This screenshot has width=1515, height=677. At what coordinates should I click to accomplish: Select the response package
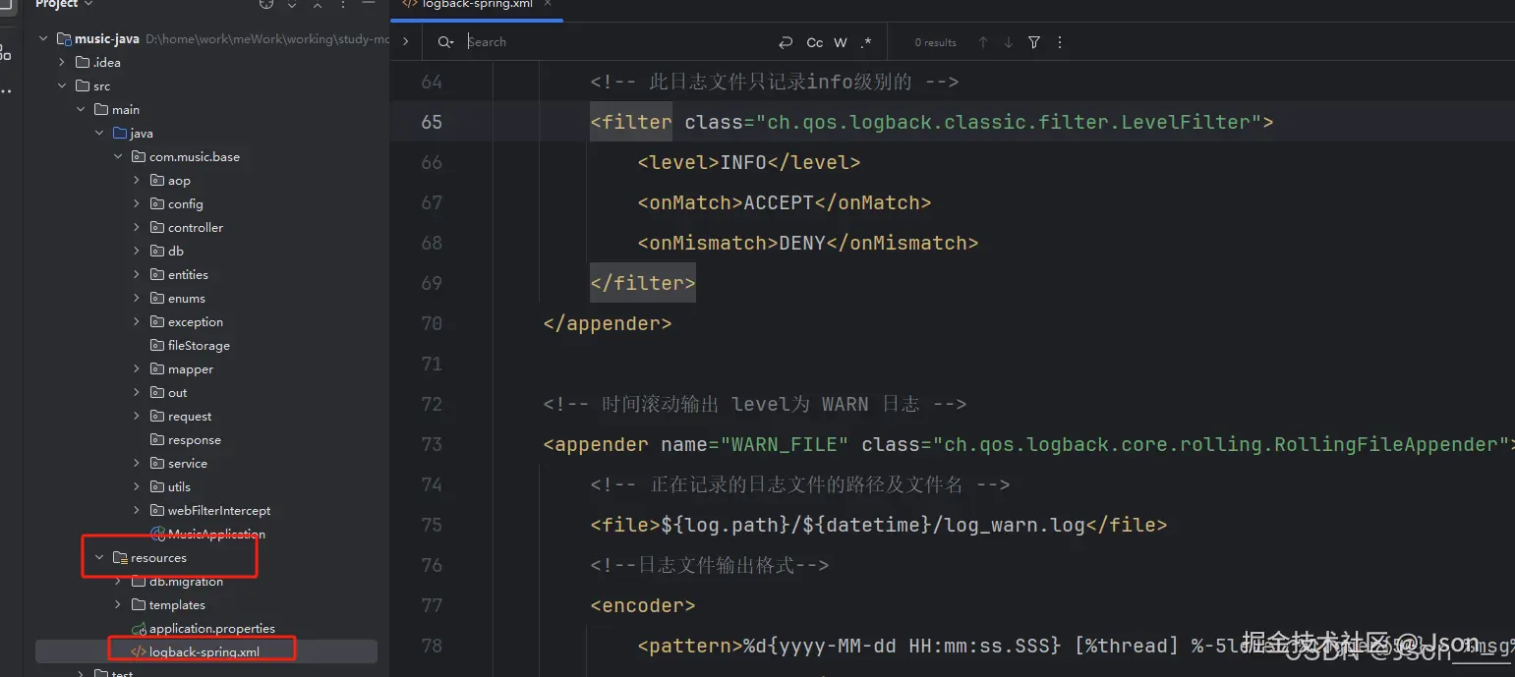[x=195, y=440]
